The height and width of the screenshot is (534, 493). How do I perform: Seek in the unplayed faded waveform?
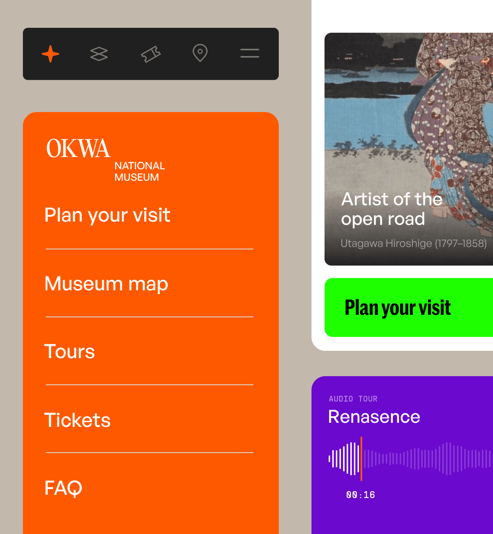428,458
